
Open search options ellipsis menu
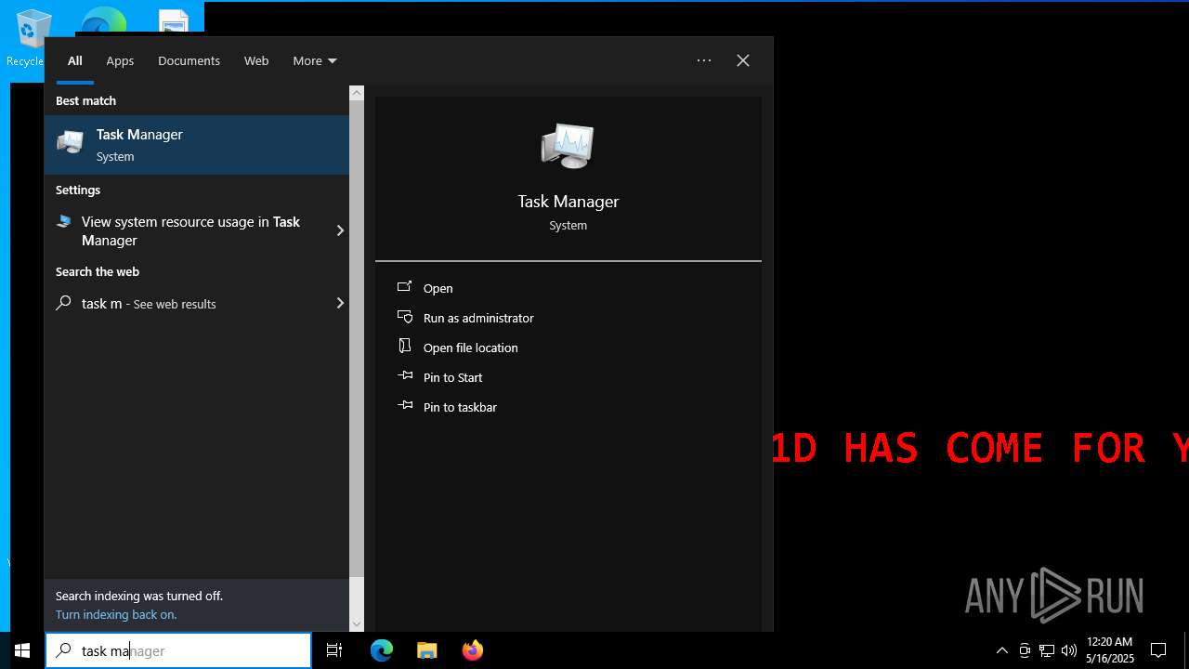pos(704,60)
